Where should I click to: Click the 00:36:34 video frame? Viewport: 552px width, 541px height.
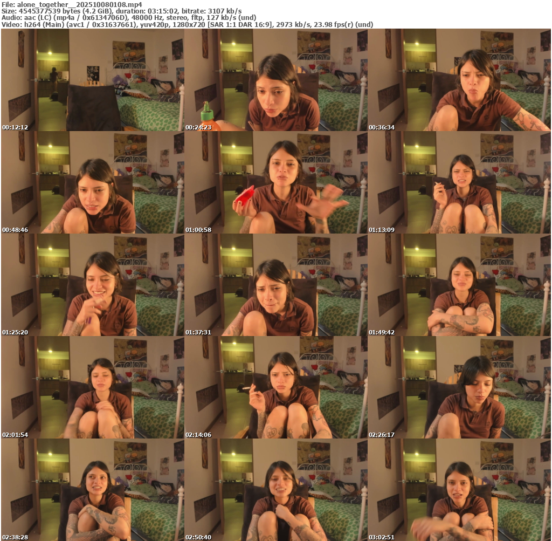[x=459, y=80]
